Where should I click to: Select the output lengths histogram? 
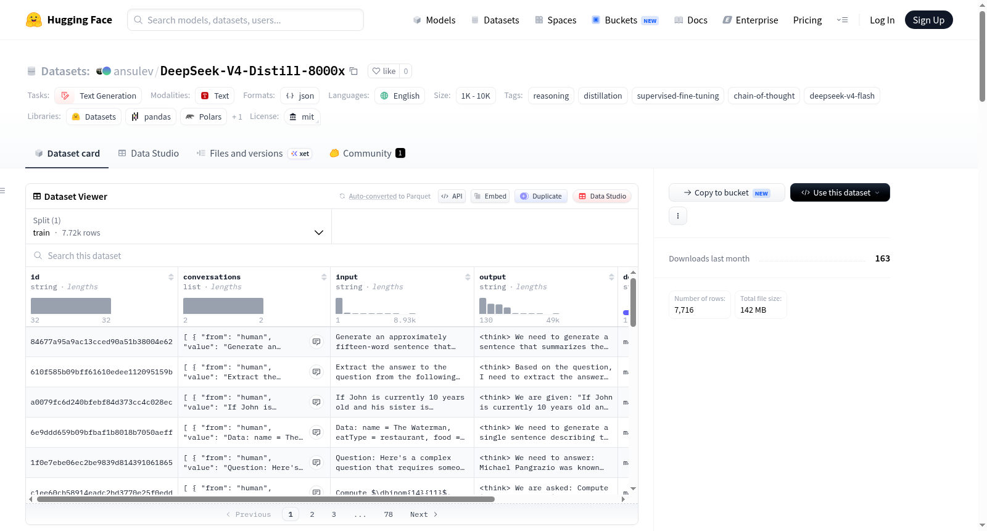pos(519,306)
